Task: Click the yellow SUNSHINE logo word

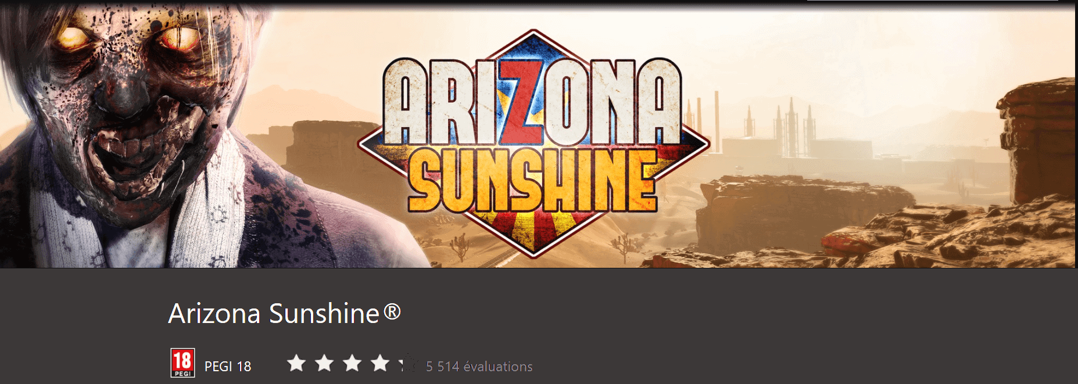Action: pyautogui.click(x=533, y=180)
